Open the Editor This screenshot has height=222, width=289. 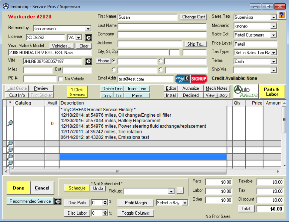[x=171, y=88]
